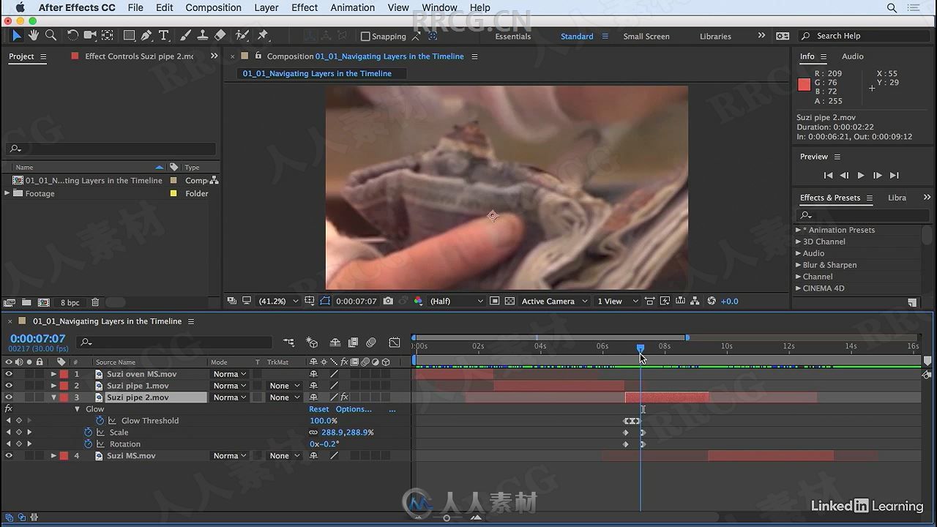937x527 pixels.
Task: Open the Graph Editor in the timeline
Action: pos(395,342)
